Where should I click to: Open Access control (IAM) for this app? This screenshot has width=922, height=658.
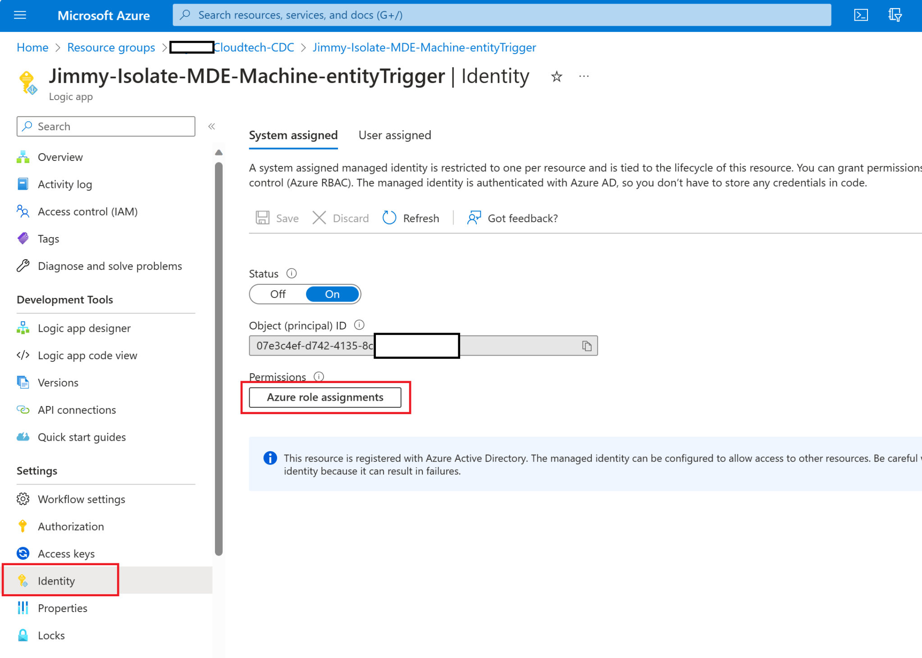[x=87, y=211]
